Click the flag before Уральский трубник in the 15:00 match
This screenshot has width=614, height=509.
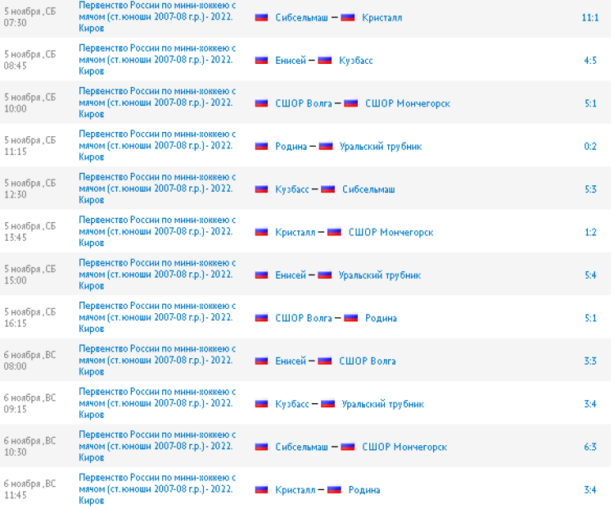pyautogui.click(x=325, y=275)
